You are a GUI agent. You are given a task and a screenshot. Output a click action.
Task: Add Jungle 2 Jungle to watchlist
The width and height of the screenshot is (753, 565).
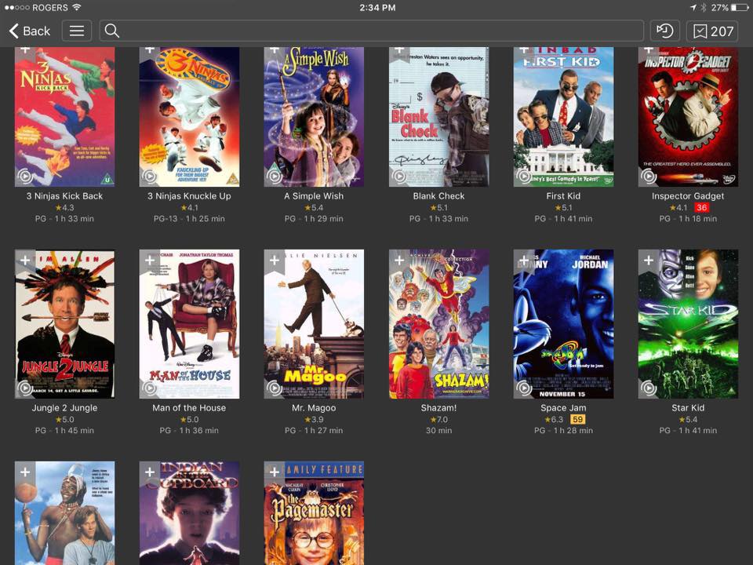tap(25, 261)
